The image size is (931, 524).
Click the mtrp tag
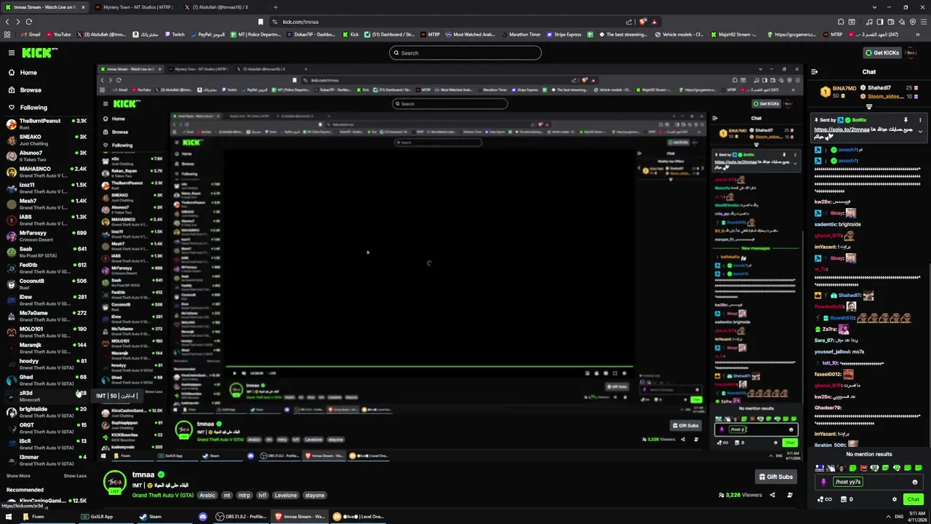click(244, 495)
